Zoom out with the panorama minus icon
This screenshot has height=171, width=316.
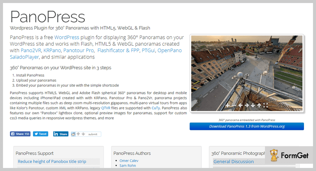(x=234, y=105)
